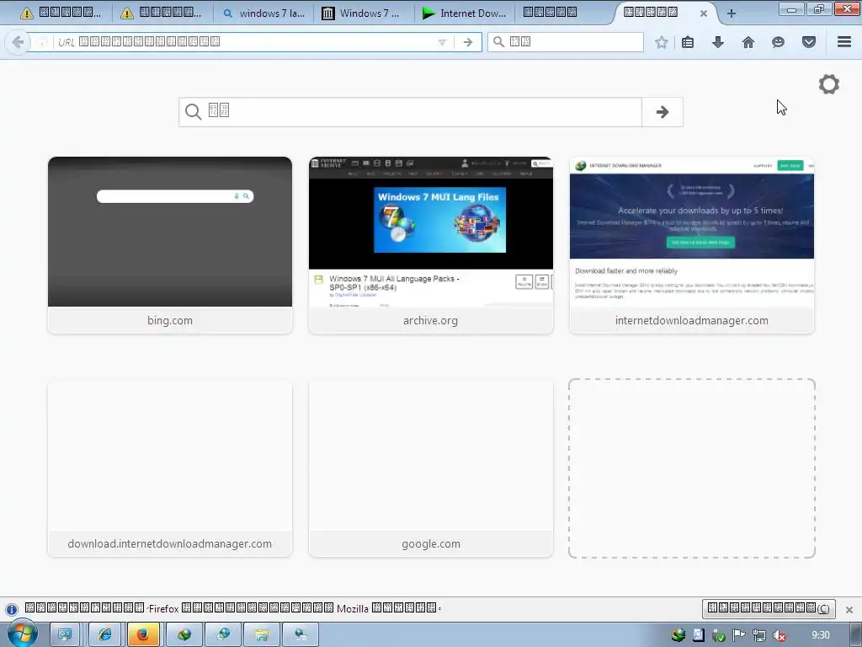Switch to the second warning tab

[162, 13]
